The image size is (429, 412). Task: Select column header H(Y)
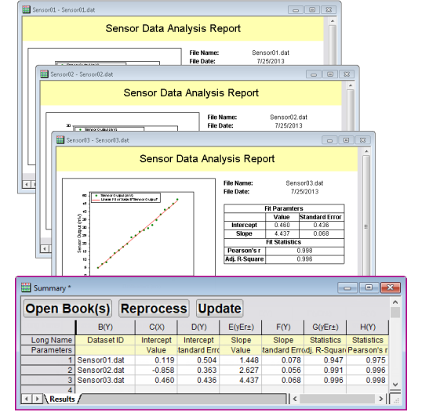368,327
